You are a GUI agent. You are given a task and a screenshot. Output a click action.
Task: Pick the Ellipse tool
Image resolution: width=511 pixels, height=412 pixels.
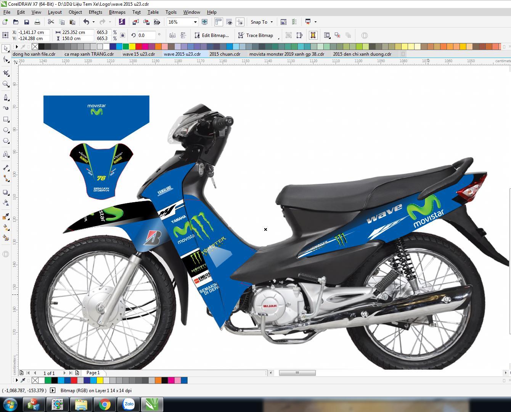click(6, 130)
